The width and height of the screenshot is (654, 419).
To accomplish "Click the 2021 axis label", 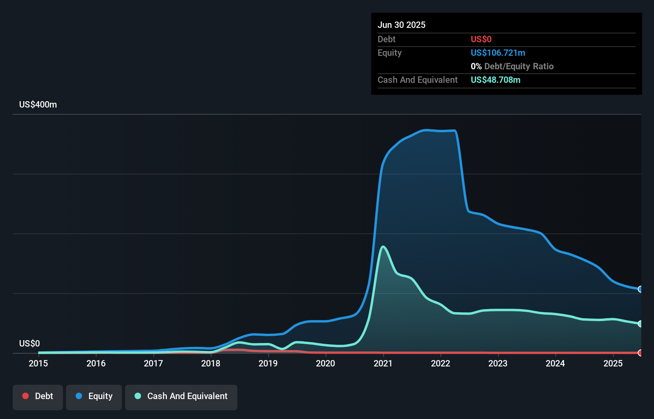I will pos(383,363).
